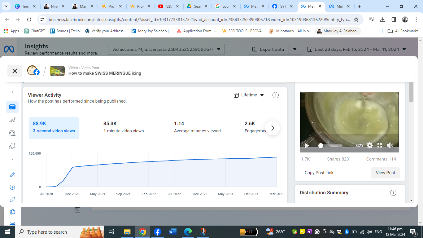Image resolution: width=423 pixels, height=238 pixels.
Task: Expand the Export data dropdown arrow
Action: [295, 49]
